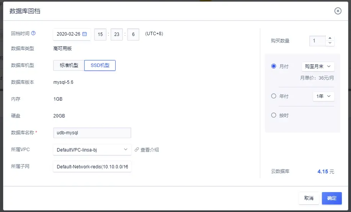The width and height of the screenshot is (351, 212).
Task: Select the 月付 radio button
Action: click(274, 66)
